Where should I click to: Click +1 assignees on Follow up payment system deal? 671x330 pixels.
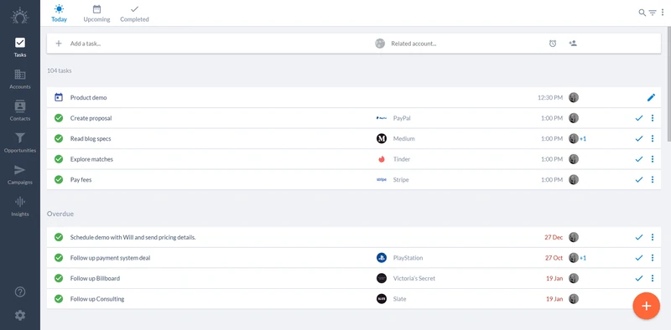click(x=583, y=258)
